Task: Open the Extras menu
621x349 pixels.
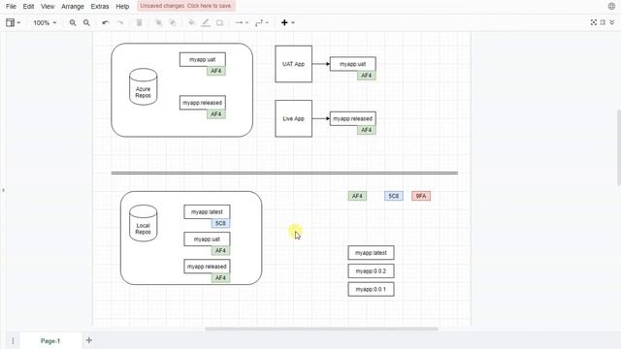Action: point(100,7)
